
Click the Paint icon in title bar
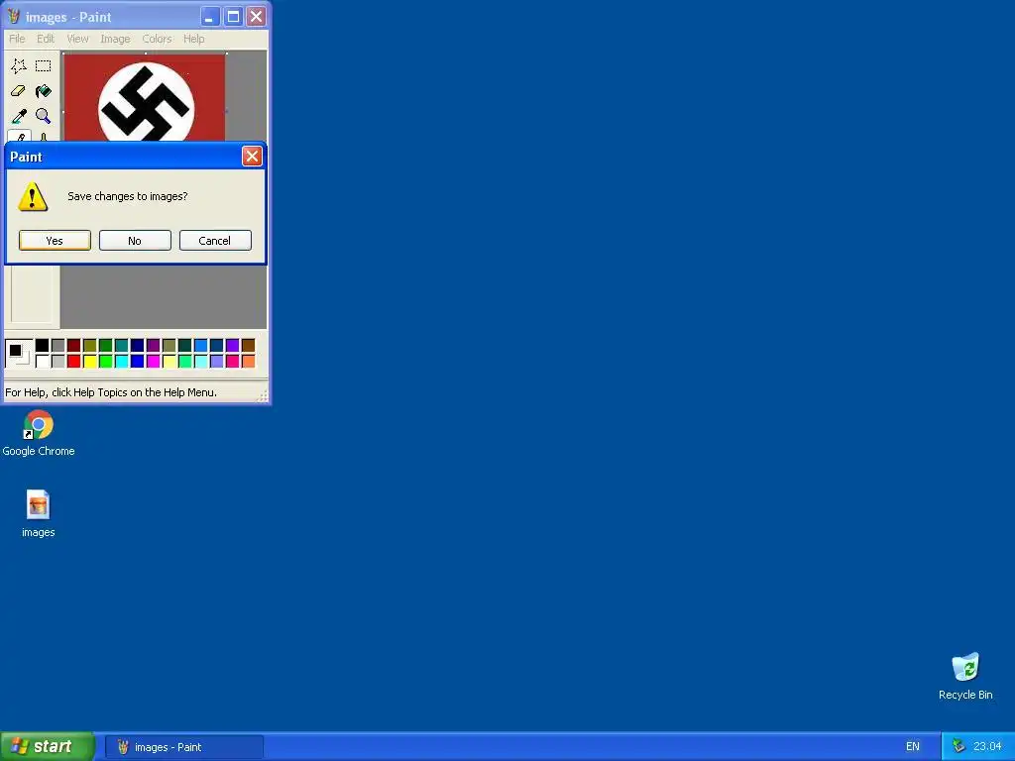14,17
